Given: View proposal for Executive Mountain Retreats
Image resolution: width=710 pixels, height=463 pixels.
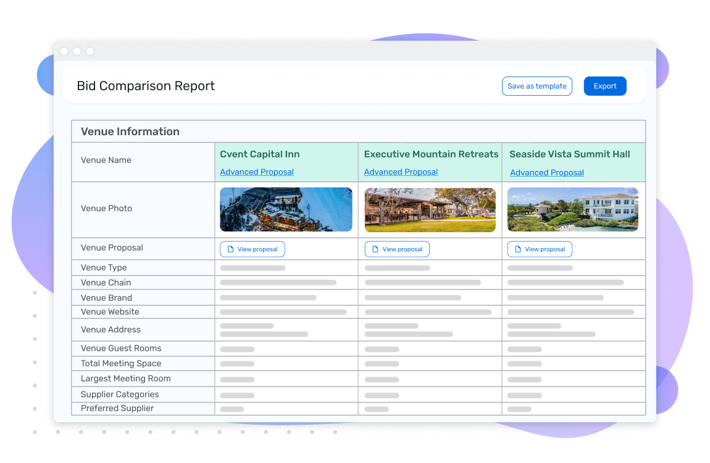Looking at the screenshot, I should click(x=397, y=249).
